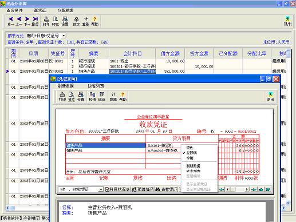Image resolution: width=296 pixels, height=222 pixels.
Task: Click 分配比率 column header
Action: [x=257, y=53]
